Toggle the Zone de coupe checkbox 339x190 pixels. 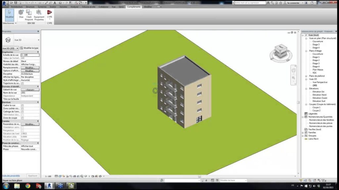tap(23, 118)
